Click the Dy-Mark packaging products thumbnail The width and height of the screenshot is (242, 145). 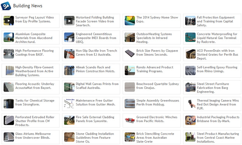[190, 120]
